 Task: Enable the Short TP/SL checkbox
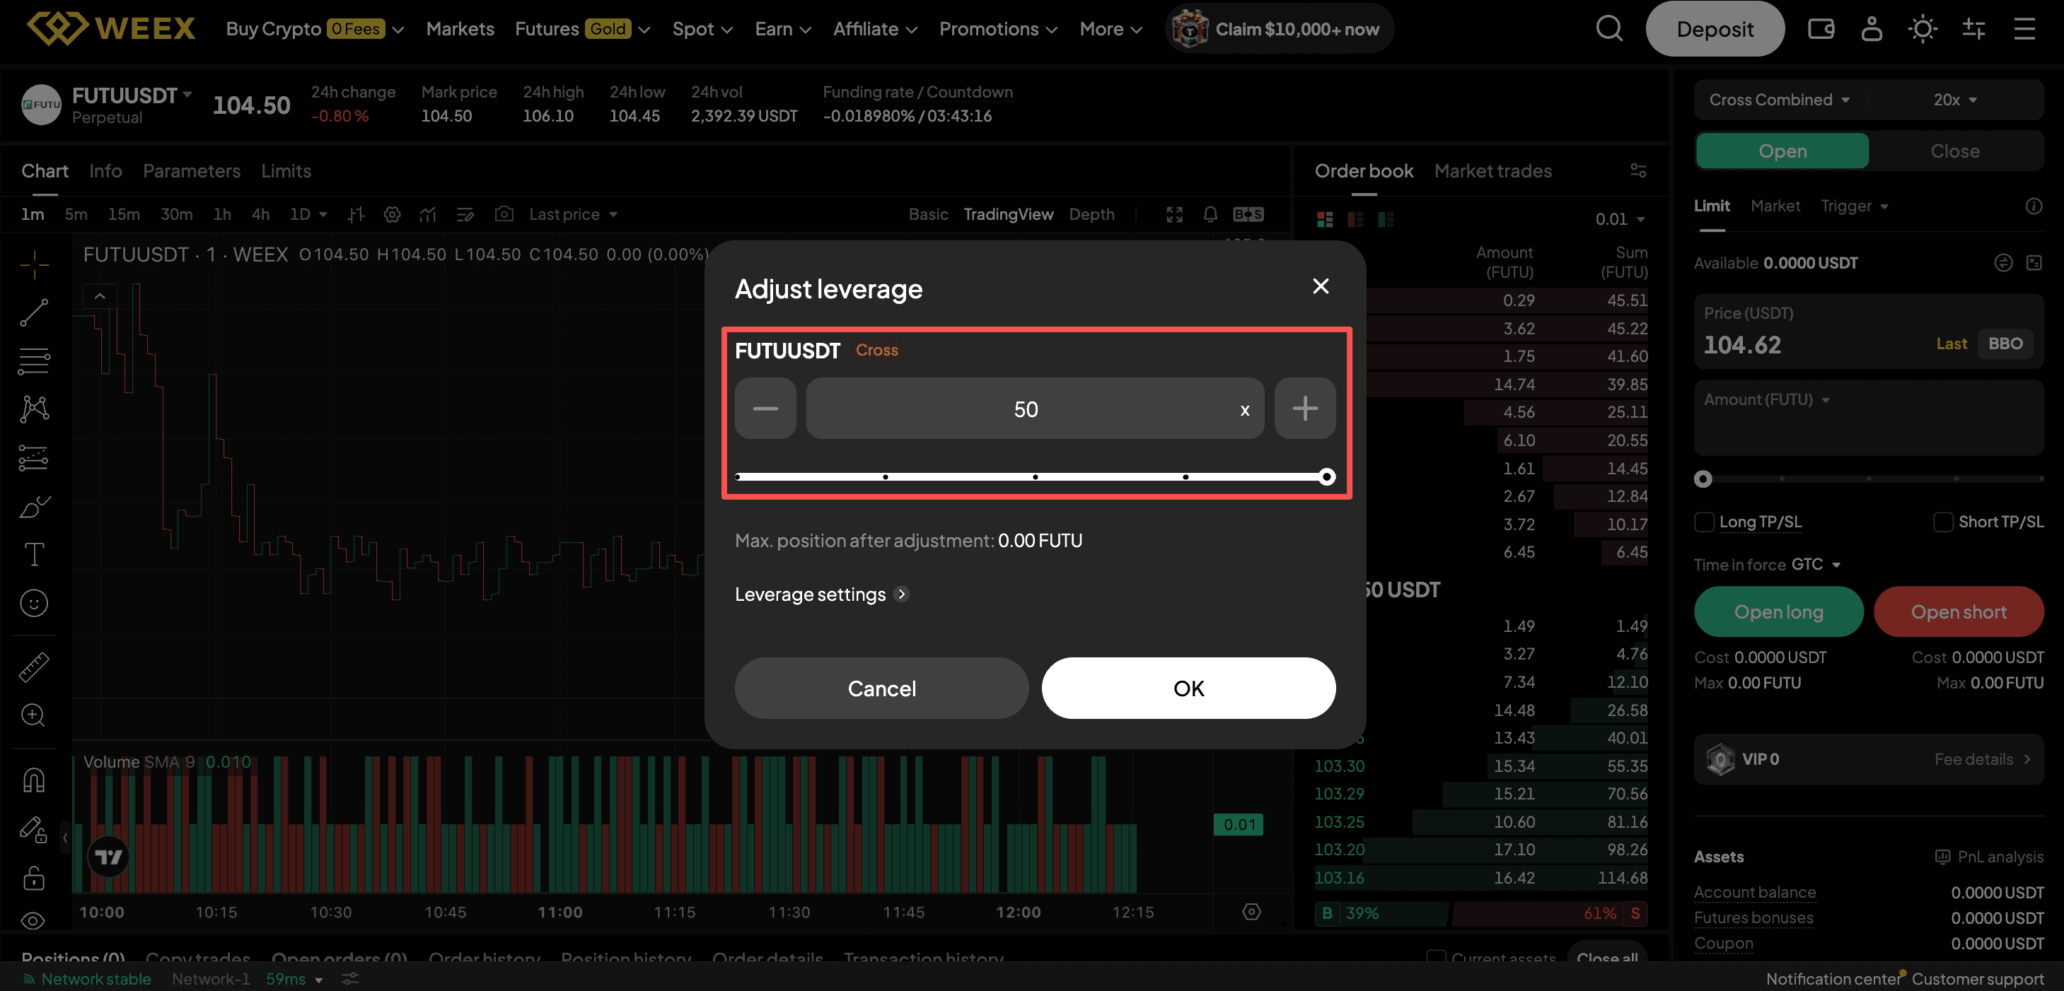[x=1942, y=522]
